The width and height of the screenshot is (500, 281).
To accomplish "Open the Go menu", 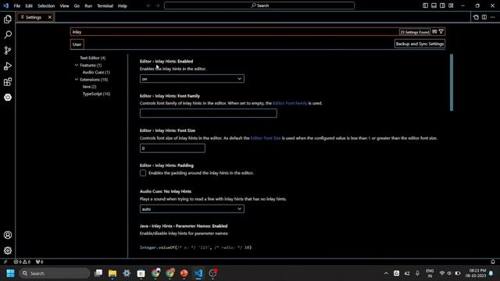I will pyautogui.click(x=77, y=5).
